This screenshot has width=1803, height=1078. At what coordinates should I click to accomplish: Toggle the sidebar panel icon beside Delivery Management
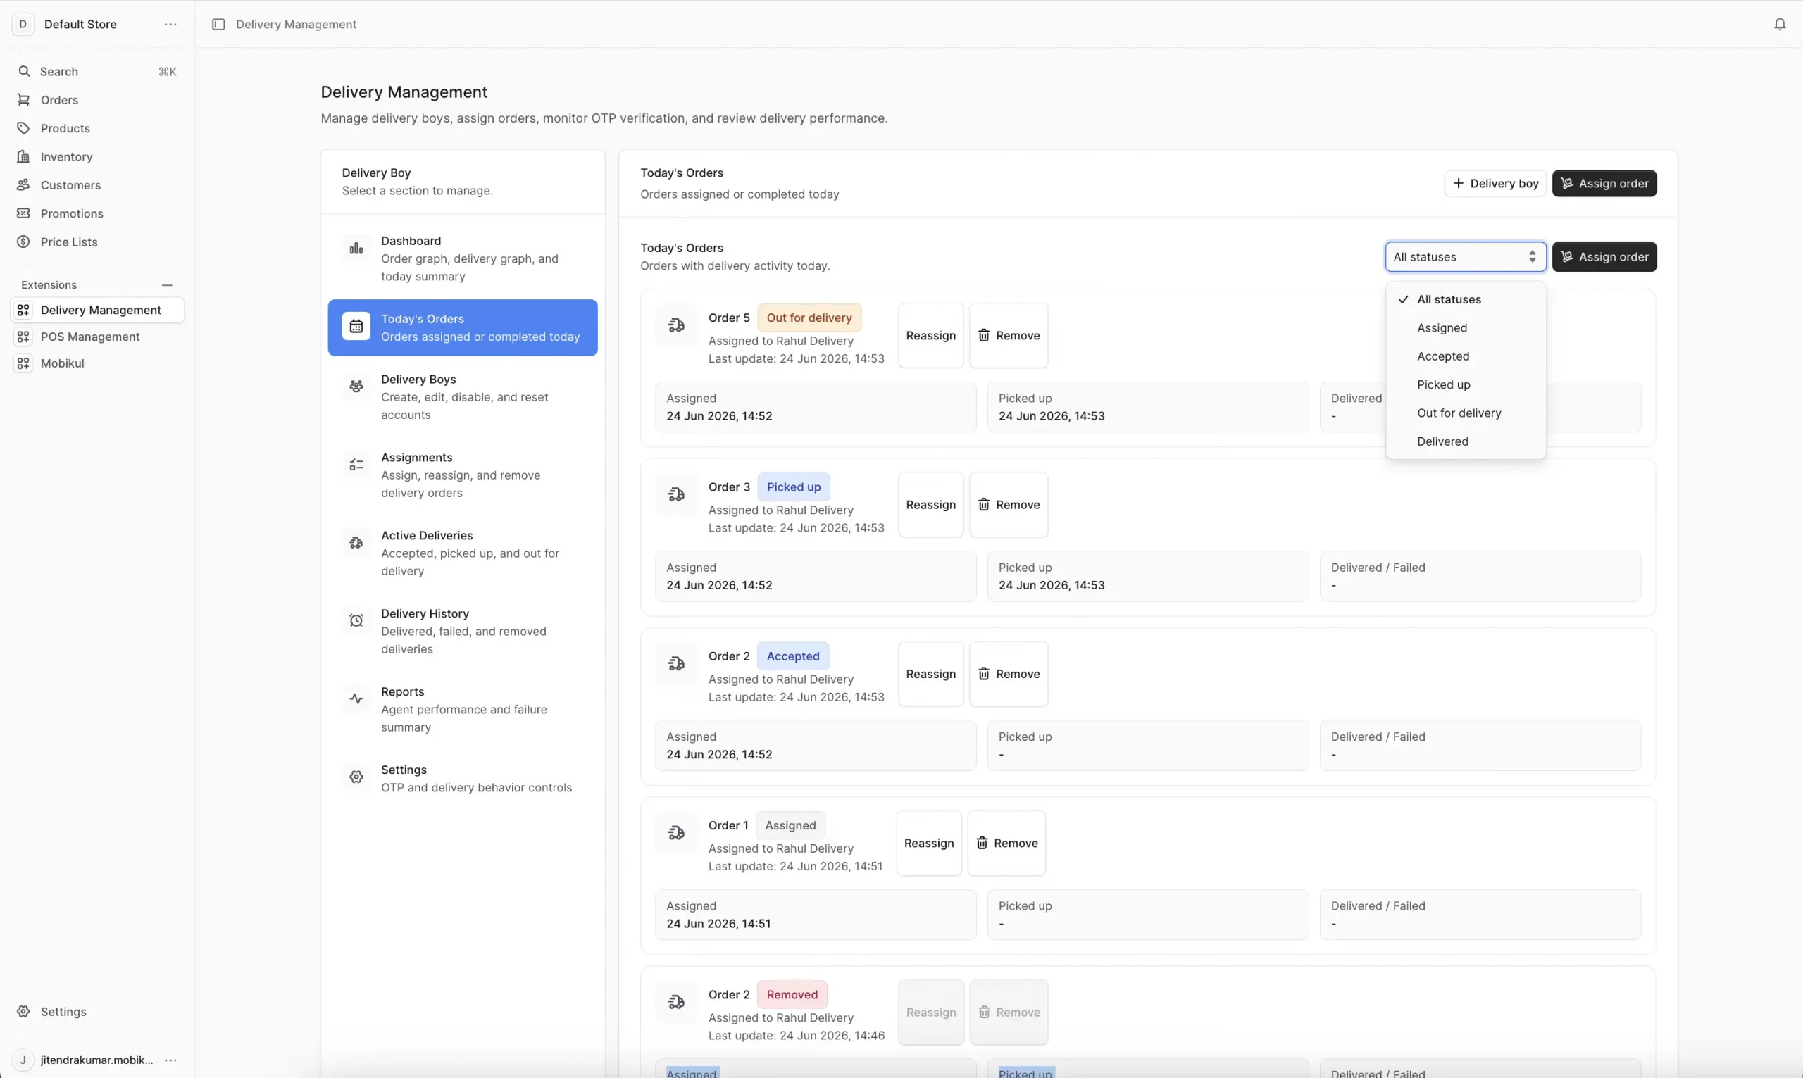[x=218, y=24]
